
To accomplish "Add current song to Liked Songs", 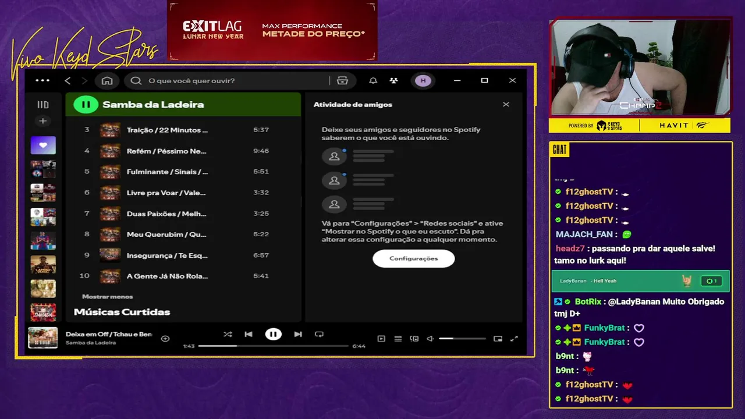I will 165,338.
